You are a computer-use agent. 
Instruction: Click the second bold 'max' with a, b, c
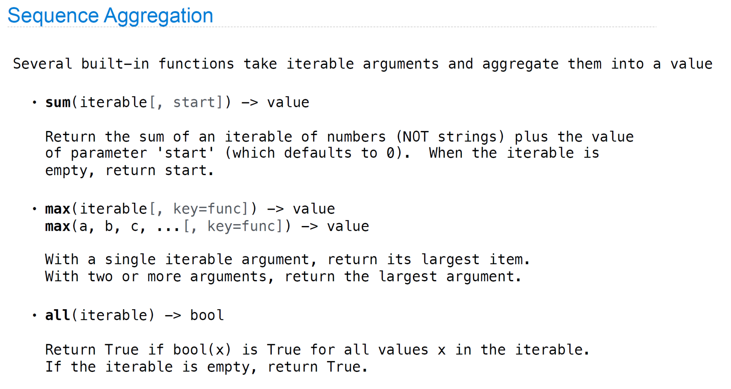(x=58, y=226)
